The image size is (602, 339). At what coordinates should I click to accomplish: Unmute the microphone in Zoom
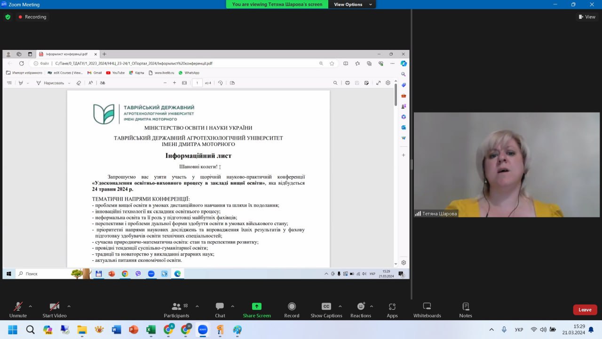click(x=18, y=310)
